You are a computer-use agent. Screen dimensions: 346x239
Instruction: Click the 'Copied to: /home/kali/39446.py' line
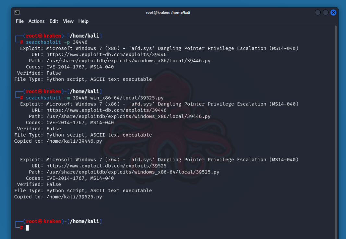pos(58,141)
